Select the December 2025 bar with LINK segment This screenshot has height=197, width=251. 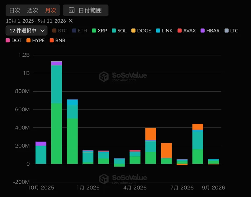72,132
